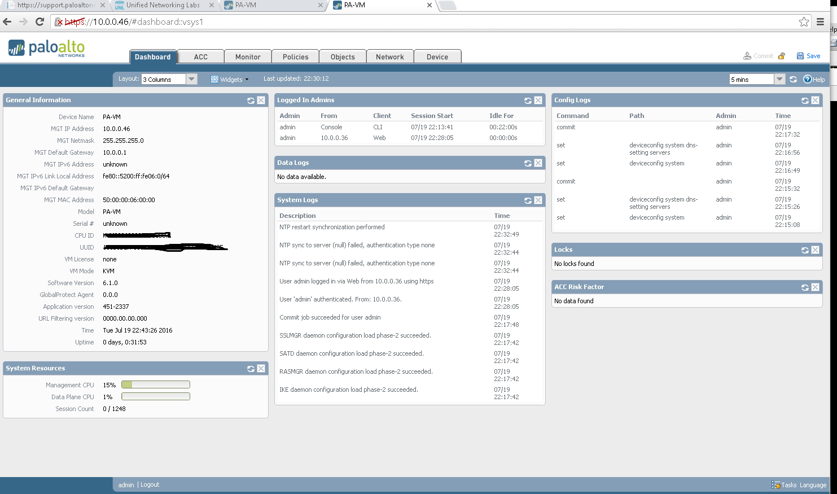This screenshot has width=837, height=494.
Task: Click the config lock icon beside Commit
Action: click(782, 56)
